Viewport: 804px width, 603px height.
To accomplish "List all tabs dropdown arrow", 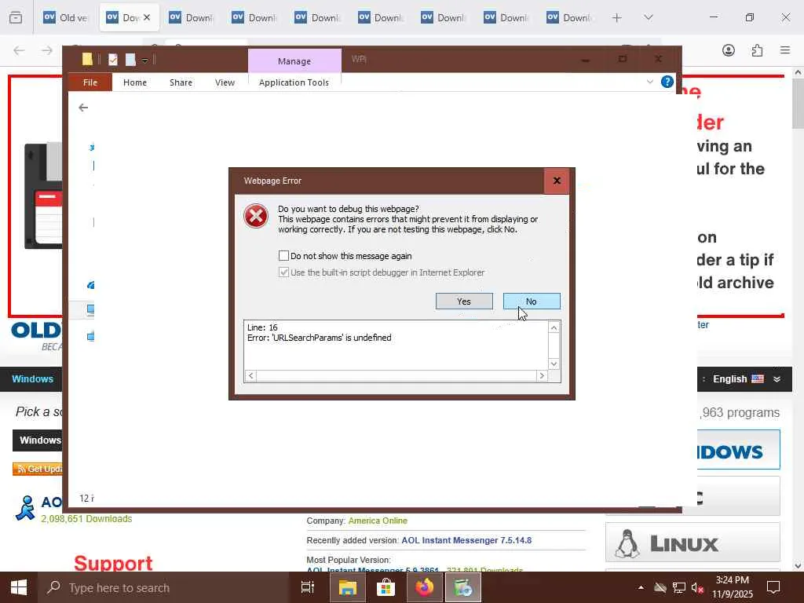I will pos(649,17).
